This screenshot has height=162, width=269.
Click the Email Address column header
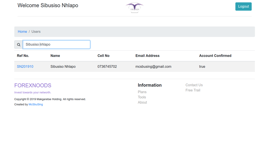pyautogui.click(x=147, y=56)
